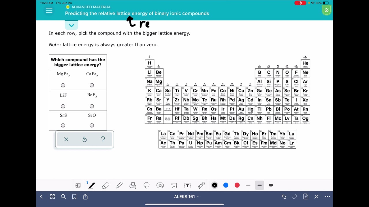Bookmark the current page
The width and height of the screenshot is (369, 207).
(74, 197)
